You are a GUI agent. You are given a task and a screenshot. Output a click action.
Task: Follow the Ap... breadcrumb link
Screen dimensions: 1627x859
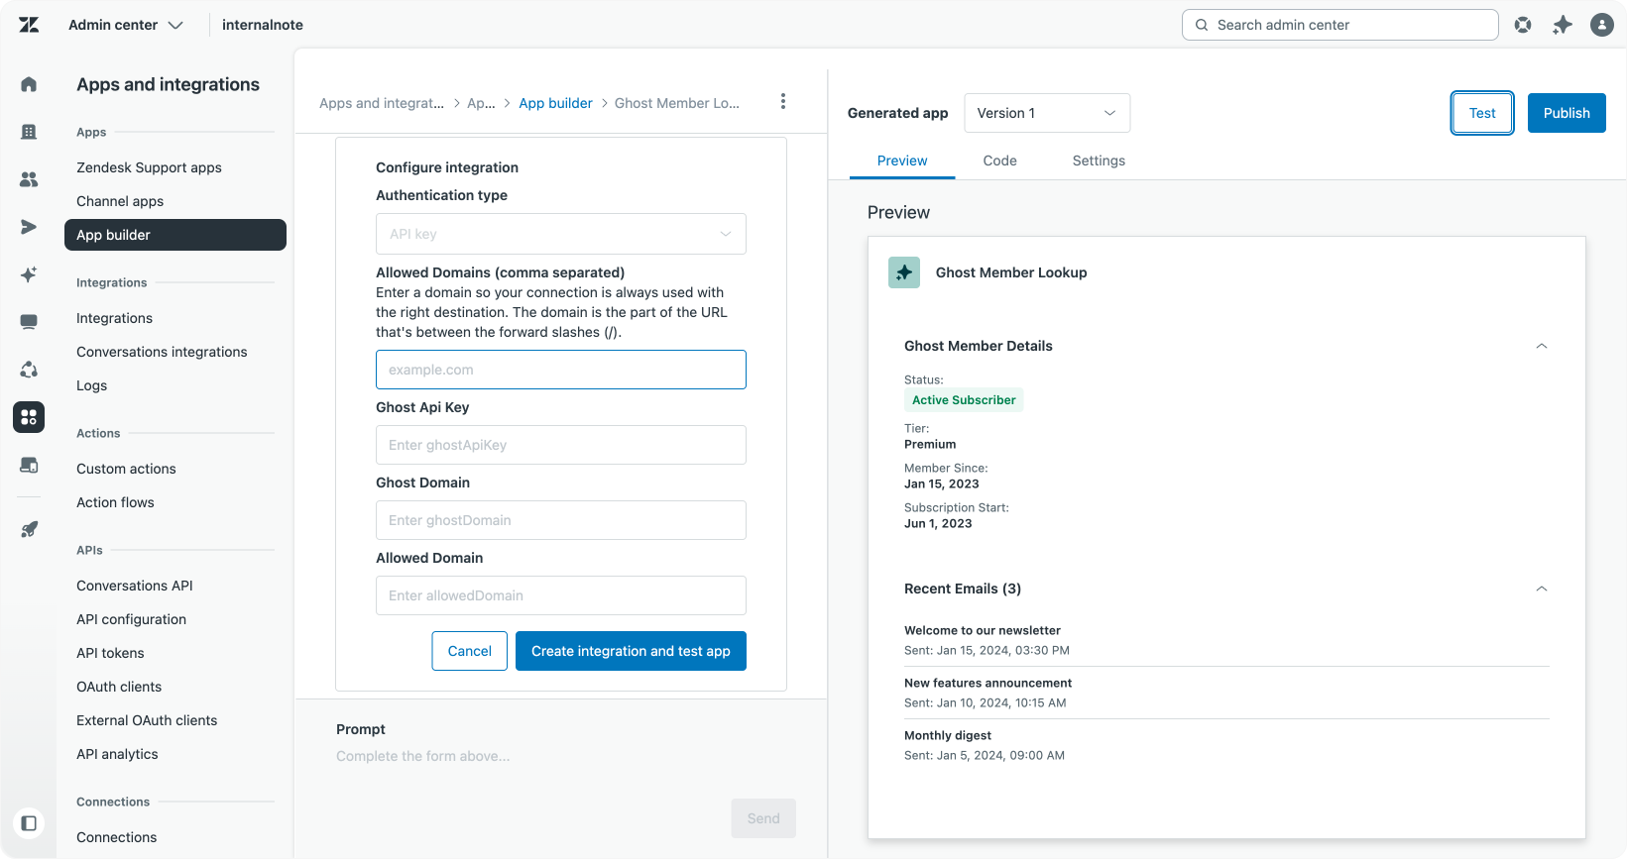click(481, 103)
